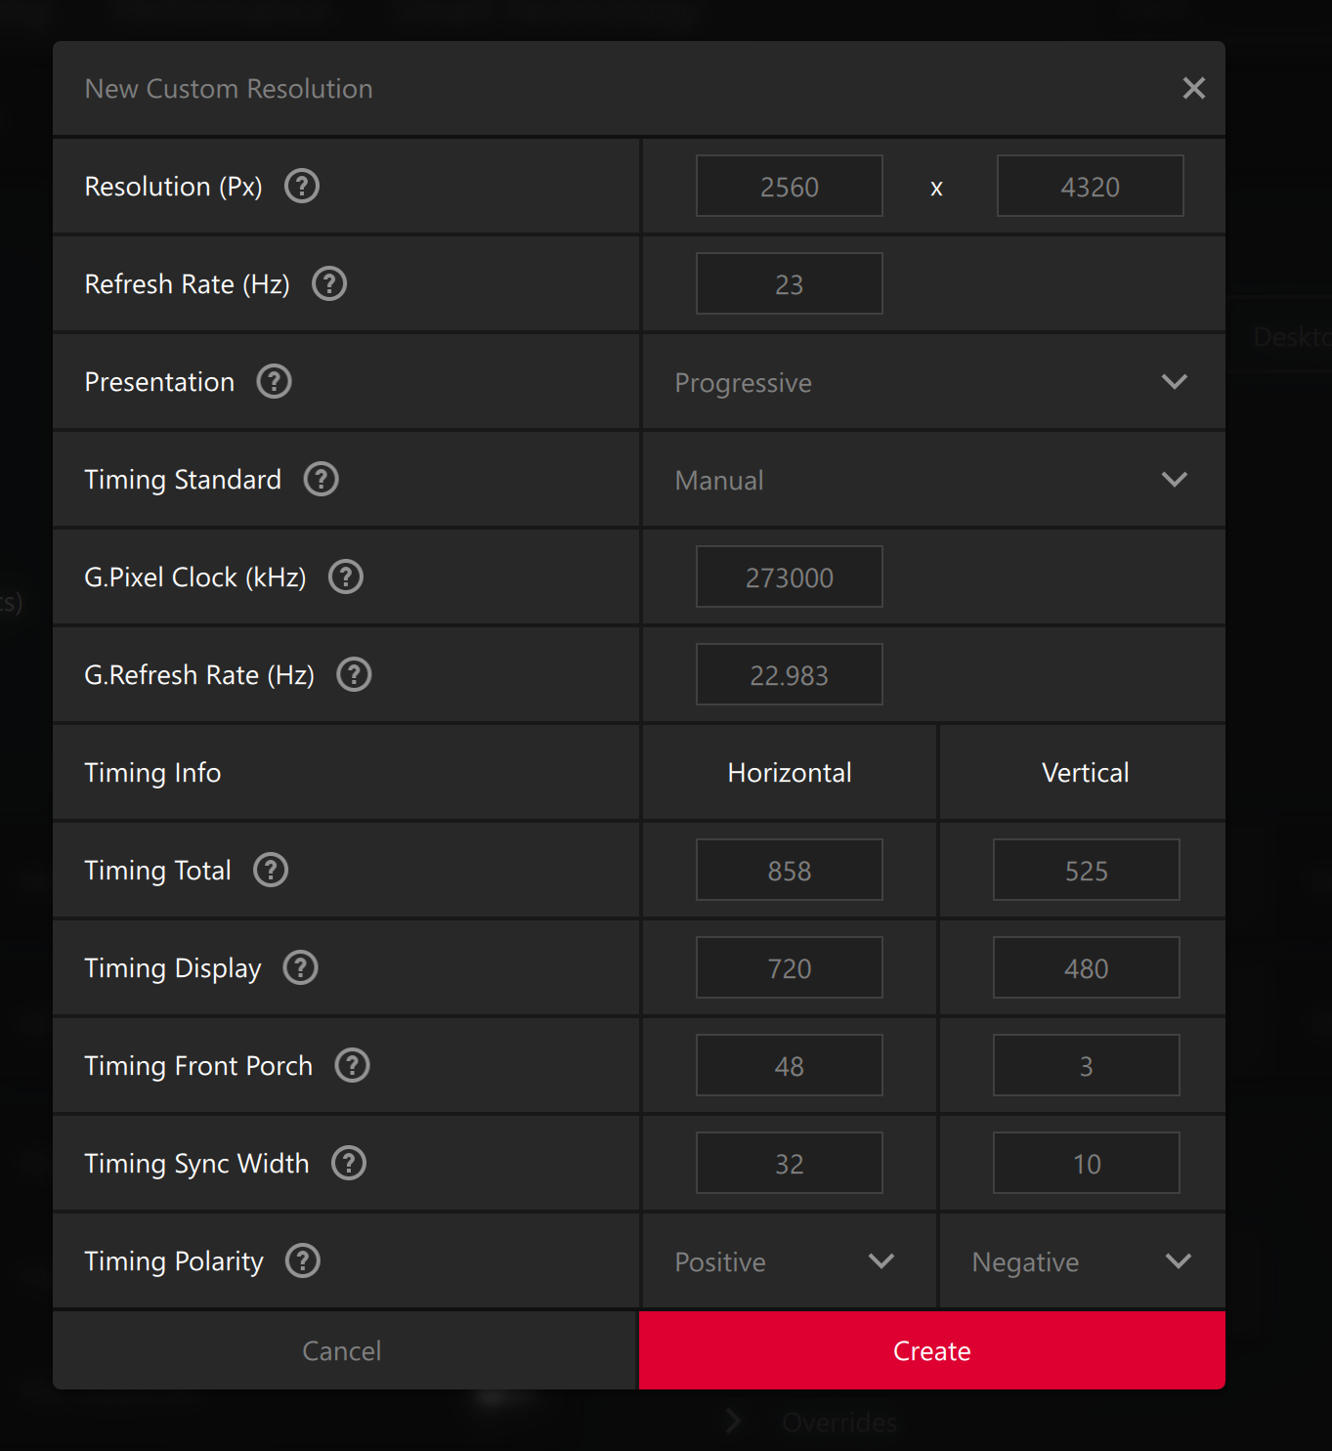Click the Timing Sync Width help icon

click(349, 1163)
